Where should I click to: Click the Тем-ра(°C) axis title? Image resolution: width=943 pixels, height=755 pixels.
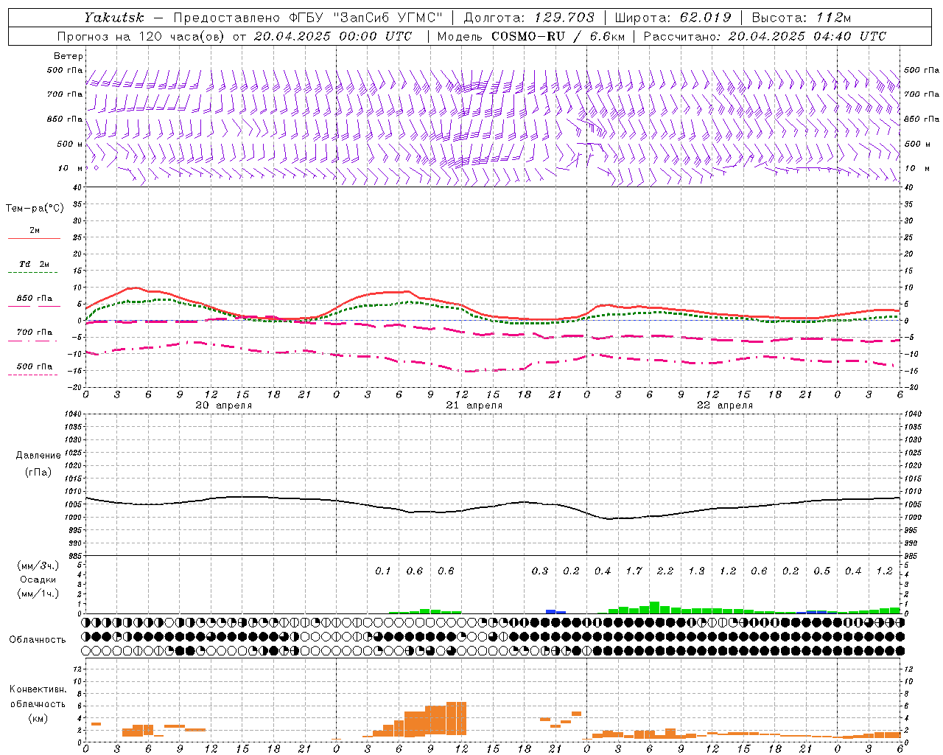coord(35,209)
